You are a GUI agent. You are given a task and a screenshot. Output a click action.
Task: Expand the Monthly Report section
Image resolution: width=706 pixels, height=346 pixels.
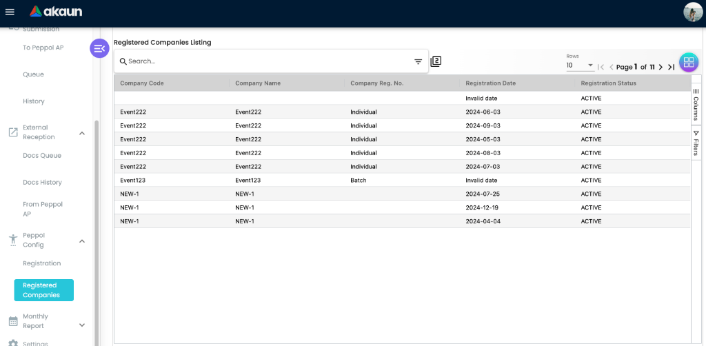(82, 325)
